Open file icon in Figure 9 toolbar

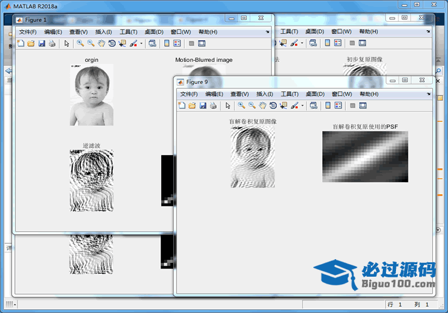(192, 106)
